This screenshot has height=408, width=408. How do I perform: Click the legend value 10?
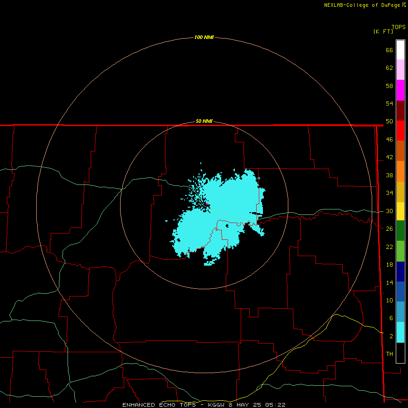[x=389, y=300]
